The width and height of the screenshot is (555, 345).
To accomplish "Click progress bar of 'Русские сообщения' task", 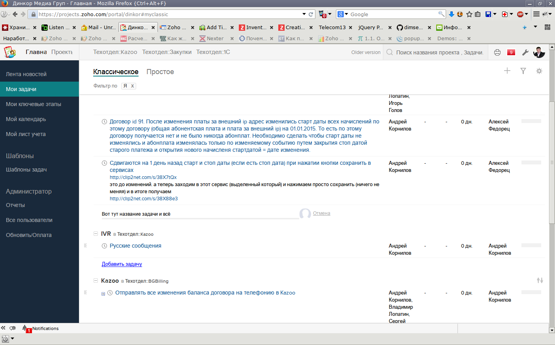I will [531, 245].
